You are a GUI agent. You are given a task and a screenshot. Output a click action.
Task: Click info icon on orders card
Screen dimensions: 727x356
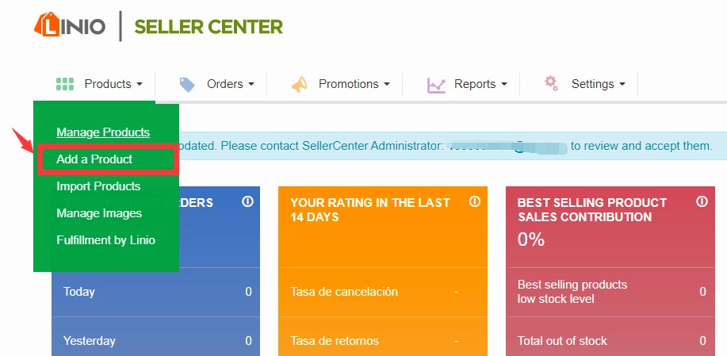(247, 202)
